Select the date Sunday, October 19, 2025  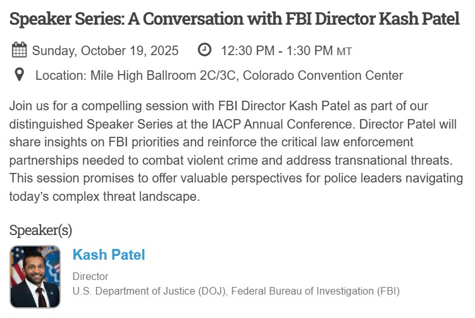click(x=105, y=50)
